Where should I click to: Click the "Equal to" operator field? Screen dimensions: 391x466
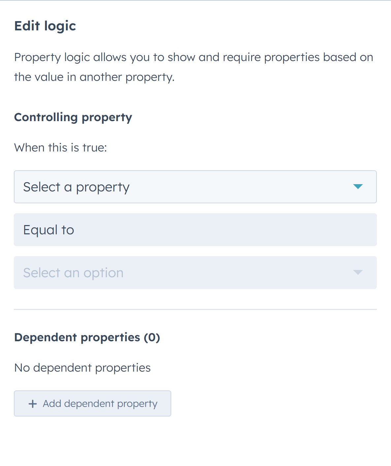pyautogui.click(x=195, y=230)
